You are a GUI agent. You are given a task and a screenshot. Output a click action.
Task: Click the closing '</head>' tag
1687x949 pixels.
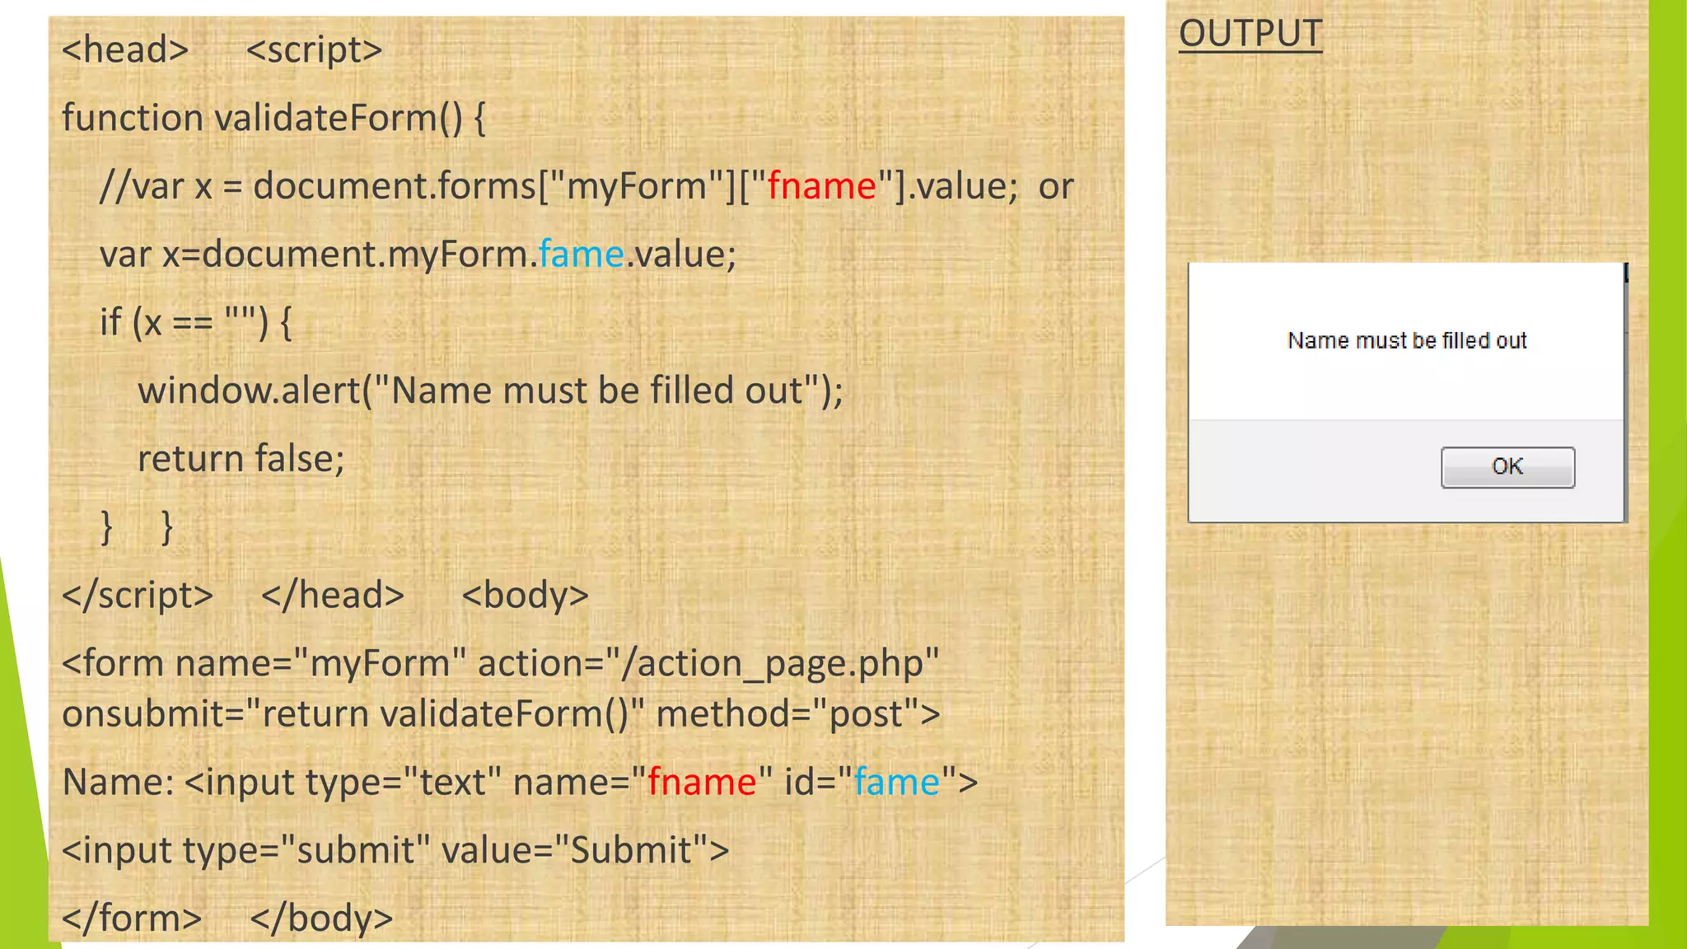point(333,595)
